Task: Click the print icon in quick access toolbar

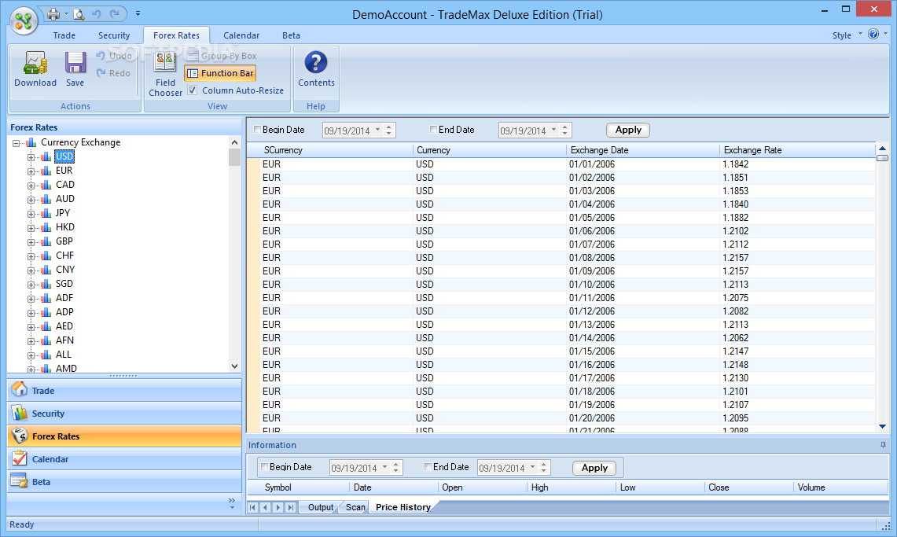Action: [x=53, y=13]
